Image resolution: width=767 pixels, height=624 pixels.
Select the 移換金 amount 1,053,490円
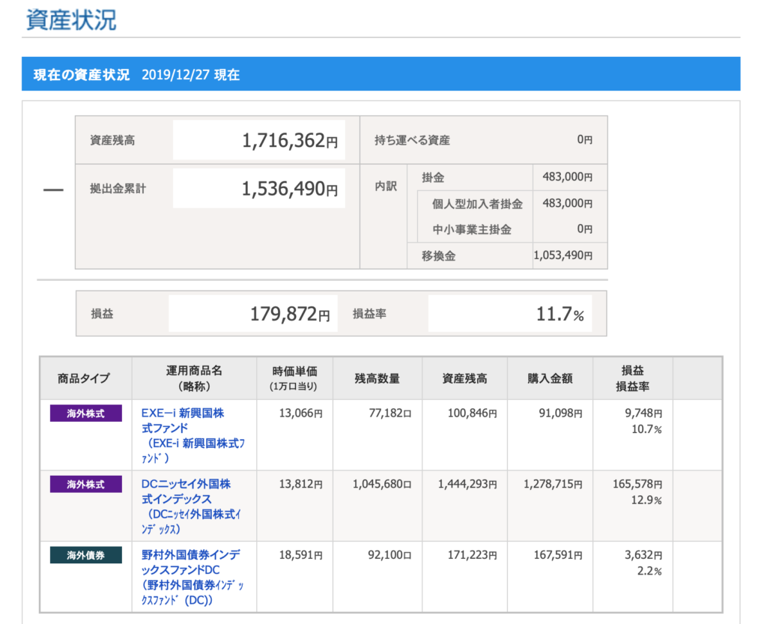coord(563,255)
